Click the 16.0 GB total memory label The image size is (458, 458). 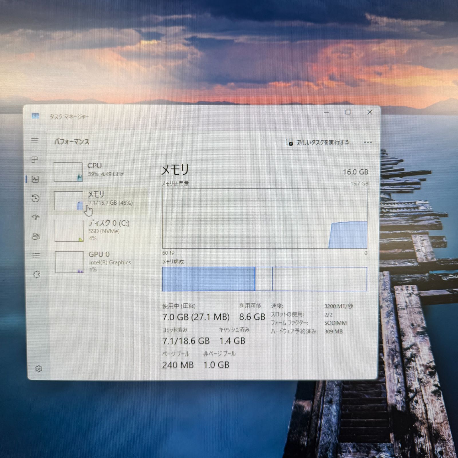point(356,172)
